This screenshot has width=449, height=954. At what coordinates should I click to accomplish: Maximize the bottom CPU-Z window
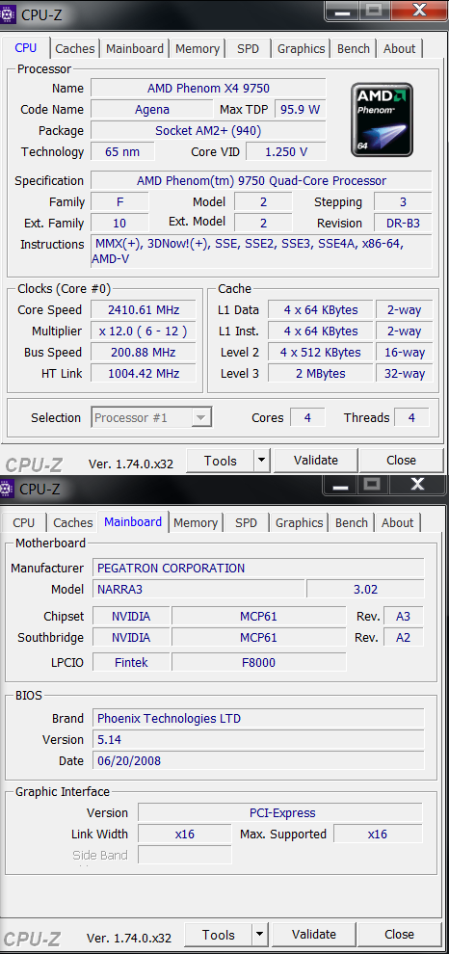coord(372,485)
